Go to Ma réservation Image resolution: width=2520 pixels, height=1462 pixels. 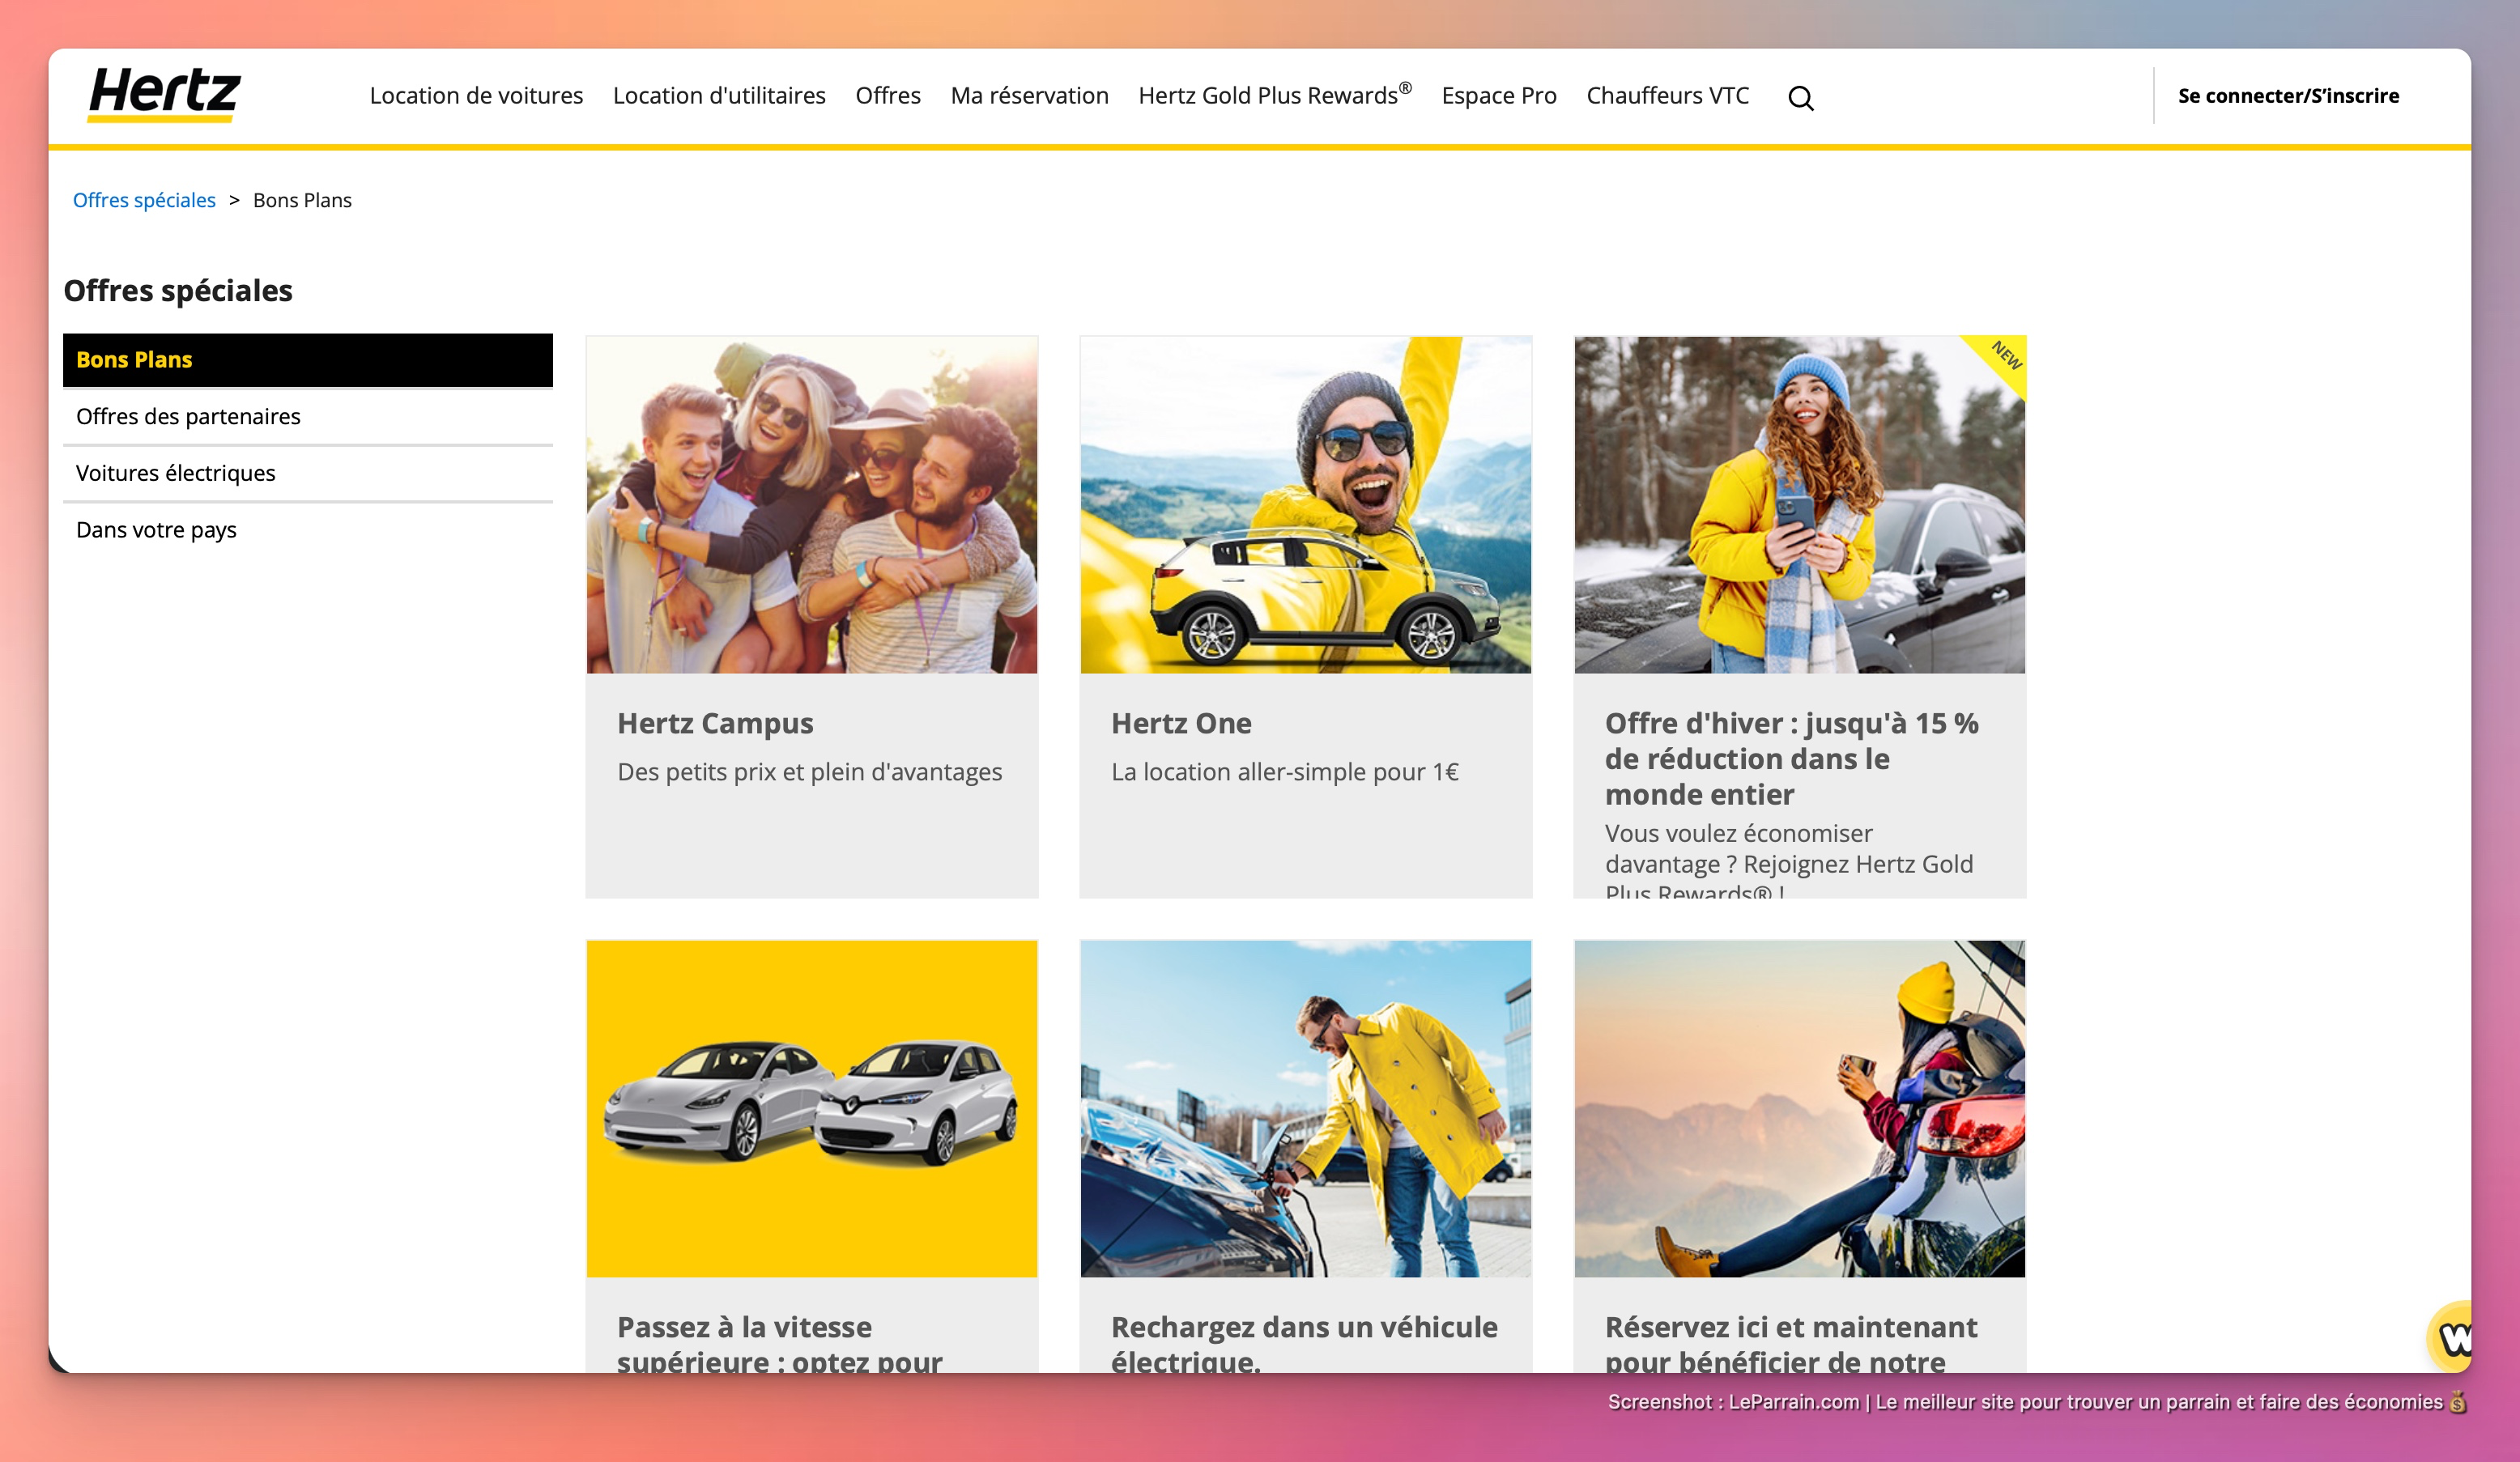point(1029,96)
